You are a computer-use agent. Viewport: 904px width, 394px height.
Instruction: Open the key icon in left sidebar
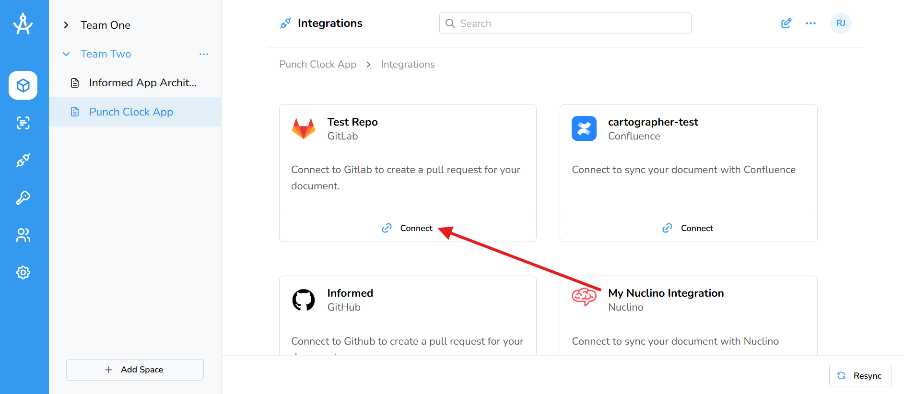pyautogui.click(x=23, y=197)
